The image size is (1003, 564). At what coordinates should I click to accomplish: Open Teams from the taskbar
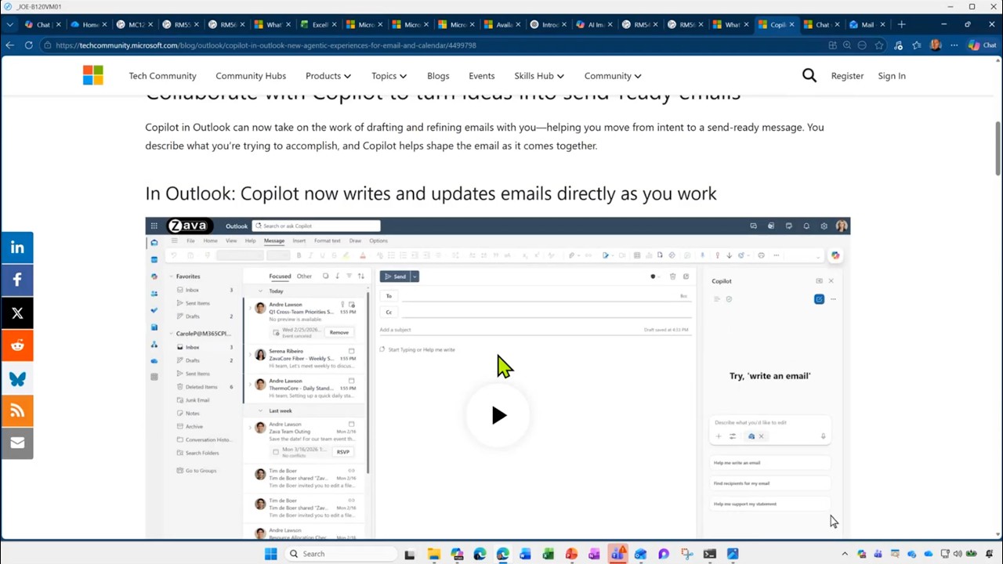click(x=617, y=554)
